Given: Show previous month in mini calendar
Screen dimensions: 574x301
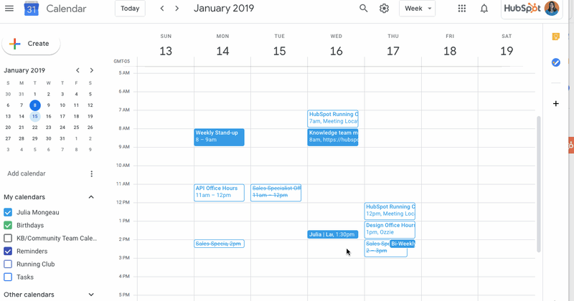Looking at the screenshot, I should (x=77, y=70).
